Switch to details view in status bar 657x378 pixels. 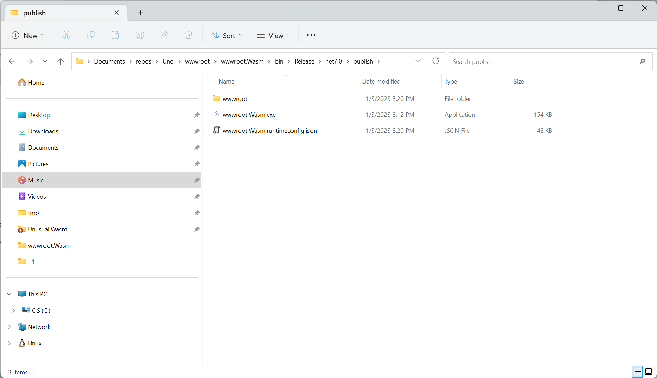point(637,372)
